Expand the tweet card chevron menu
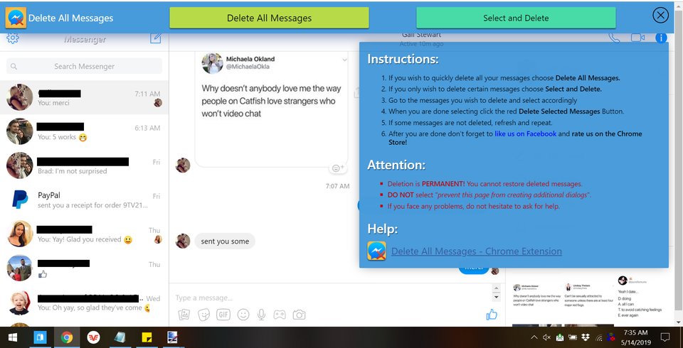 click(344, 60)
